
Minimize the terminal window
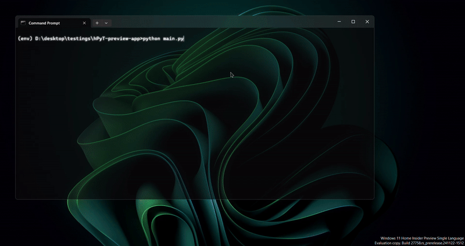click(x=338, y=22)
